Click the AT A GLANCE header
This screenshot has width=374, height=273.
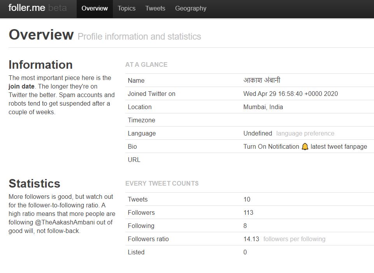146,64
